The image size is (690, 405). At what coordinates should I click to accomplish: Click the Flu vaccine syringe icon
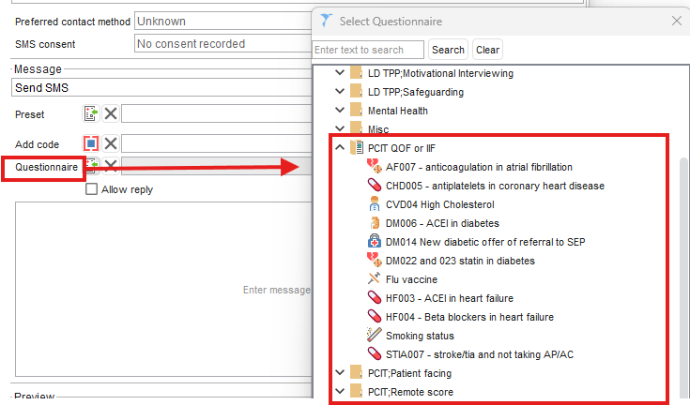click(x=375, y=279)
